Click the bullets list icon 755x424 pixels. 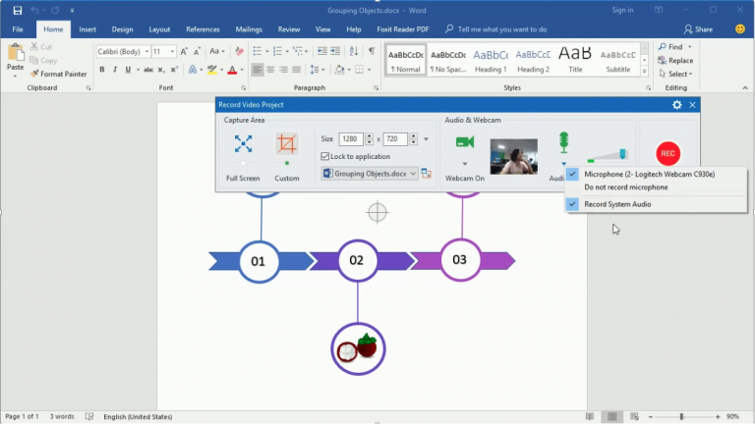(258, 51)
